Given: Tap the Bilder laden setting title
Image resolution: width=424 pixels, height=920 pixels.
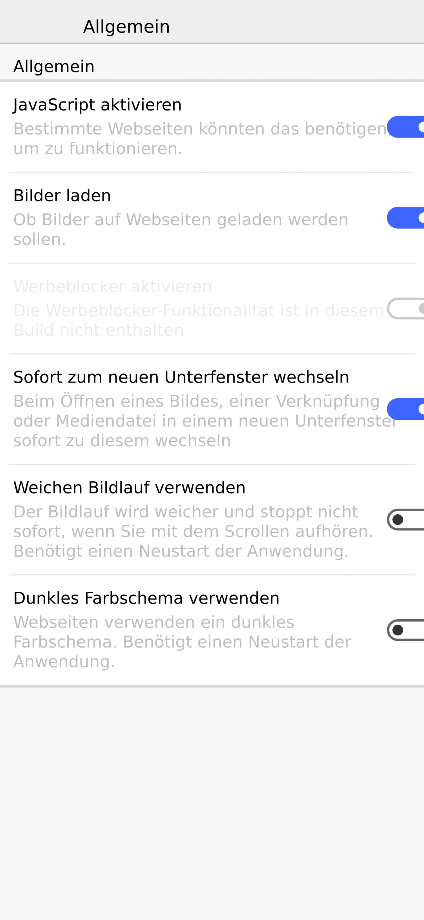Looking at the screenshot, I should pyautogui.click(x=62, y=196).
